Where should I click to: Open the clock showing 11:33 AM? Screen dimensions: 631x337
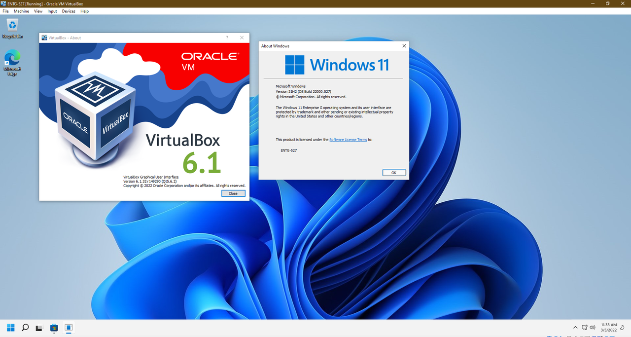(609, 327)
